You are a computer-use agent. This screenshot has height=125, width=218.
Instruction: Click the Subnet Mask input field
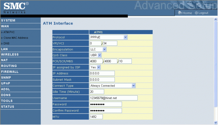(x=102, y=80)
